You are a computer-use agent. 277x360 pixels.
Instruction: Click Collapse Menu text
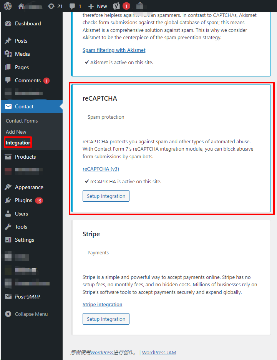(x=31, y=314)
